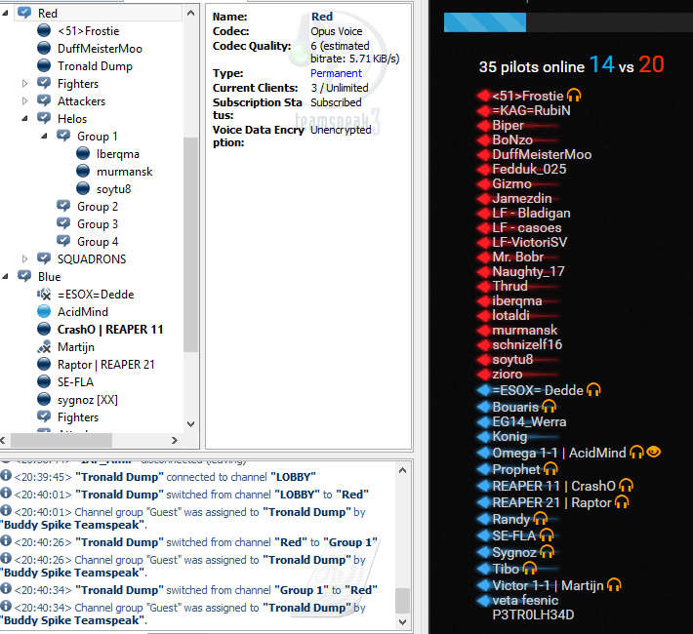Click the headset icon next to <51>Frostie
This screenshot has height=634, width=693.
coord(574,95)
